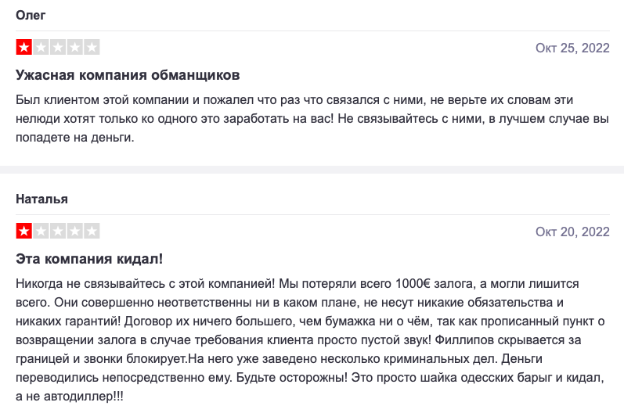This screenshot has height=413, width=624.
Task: Click the red first star in Олег's review
Action: 23,47
